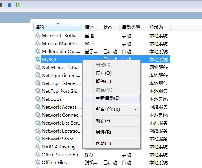This screenshot has width=202, height=168.
Task: Sort by the 登录为 column header
Action: coord(158,27)
